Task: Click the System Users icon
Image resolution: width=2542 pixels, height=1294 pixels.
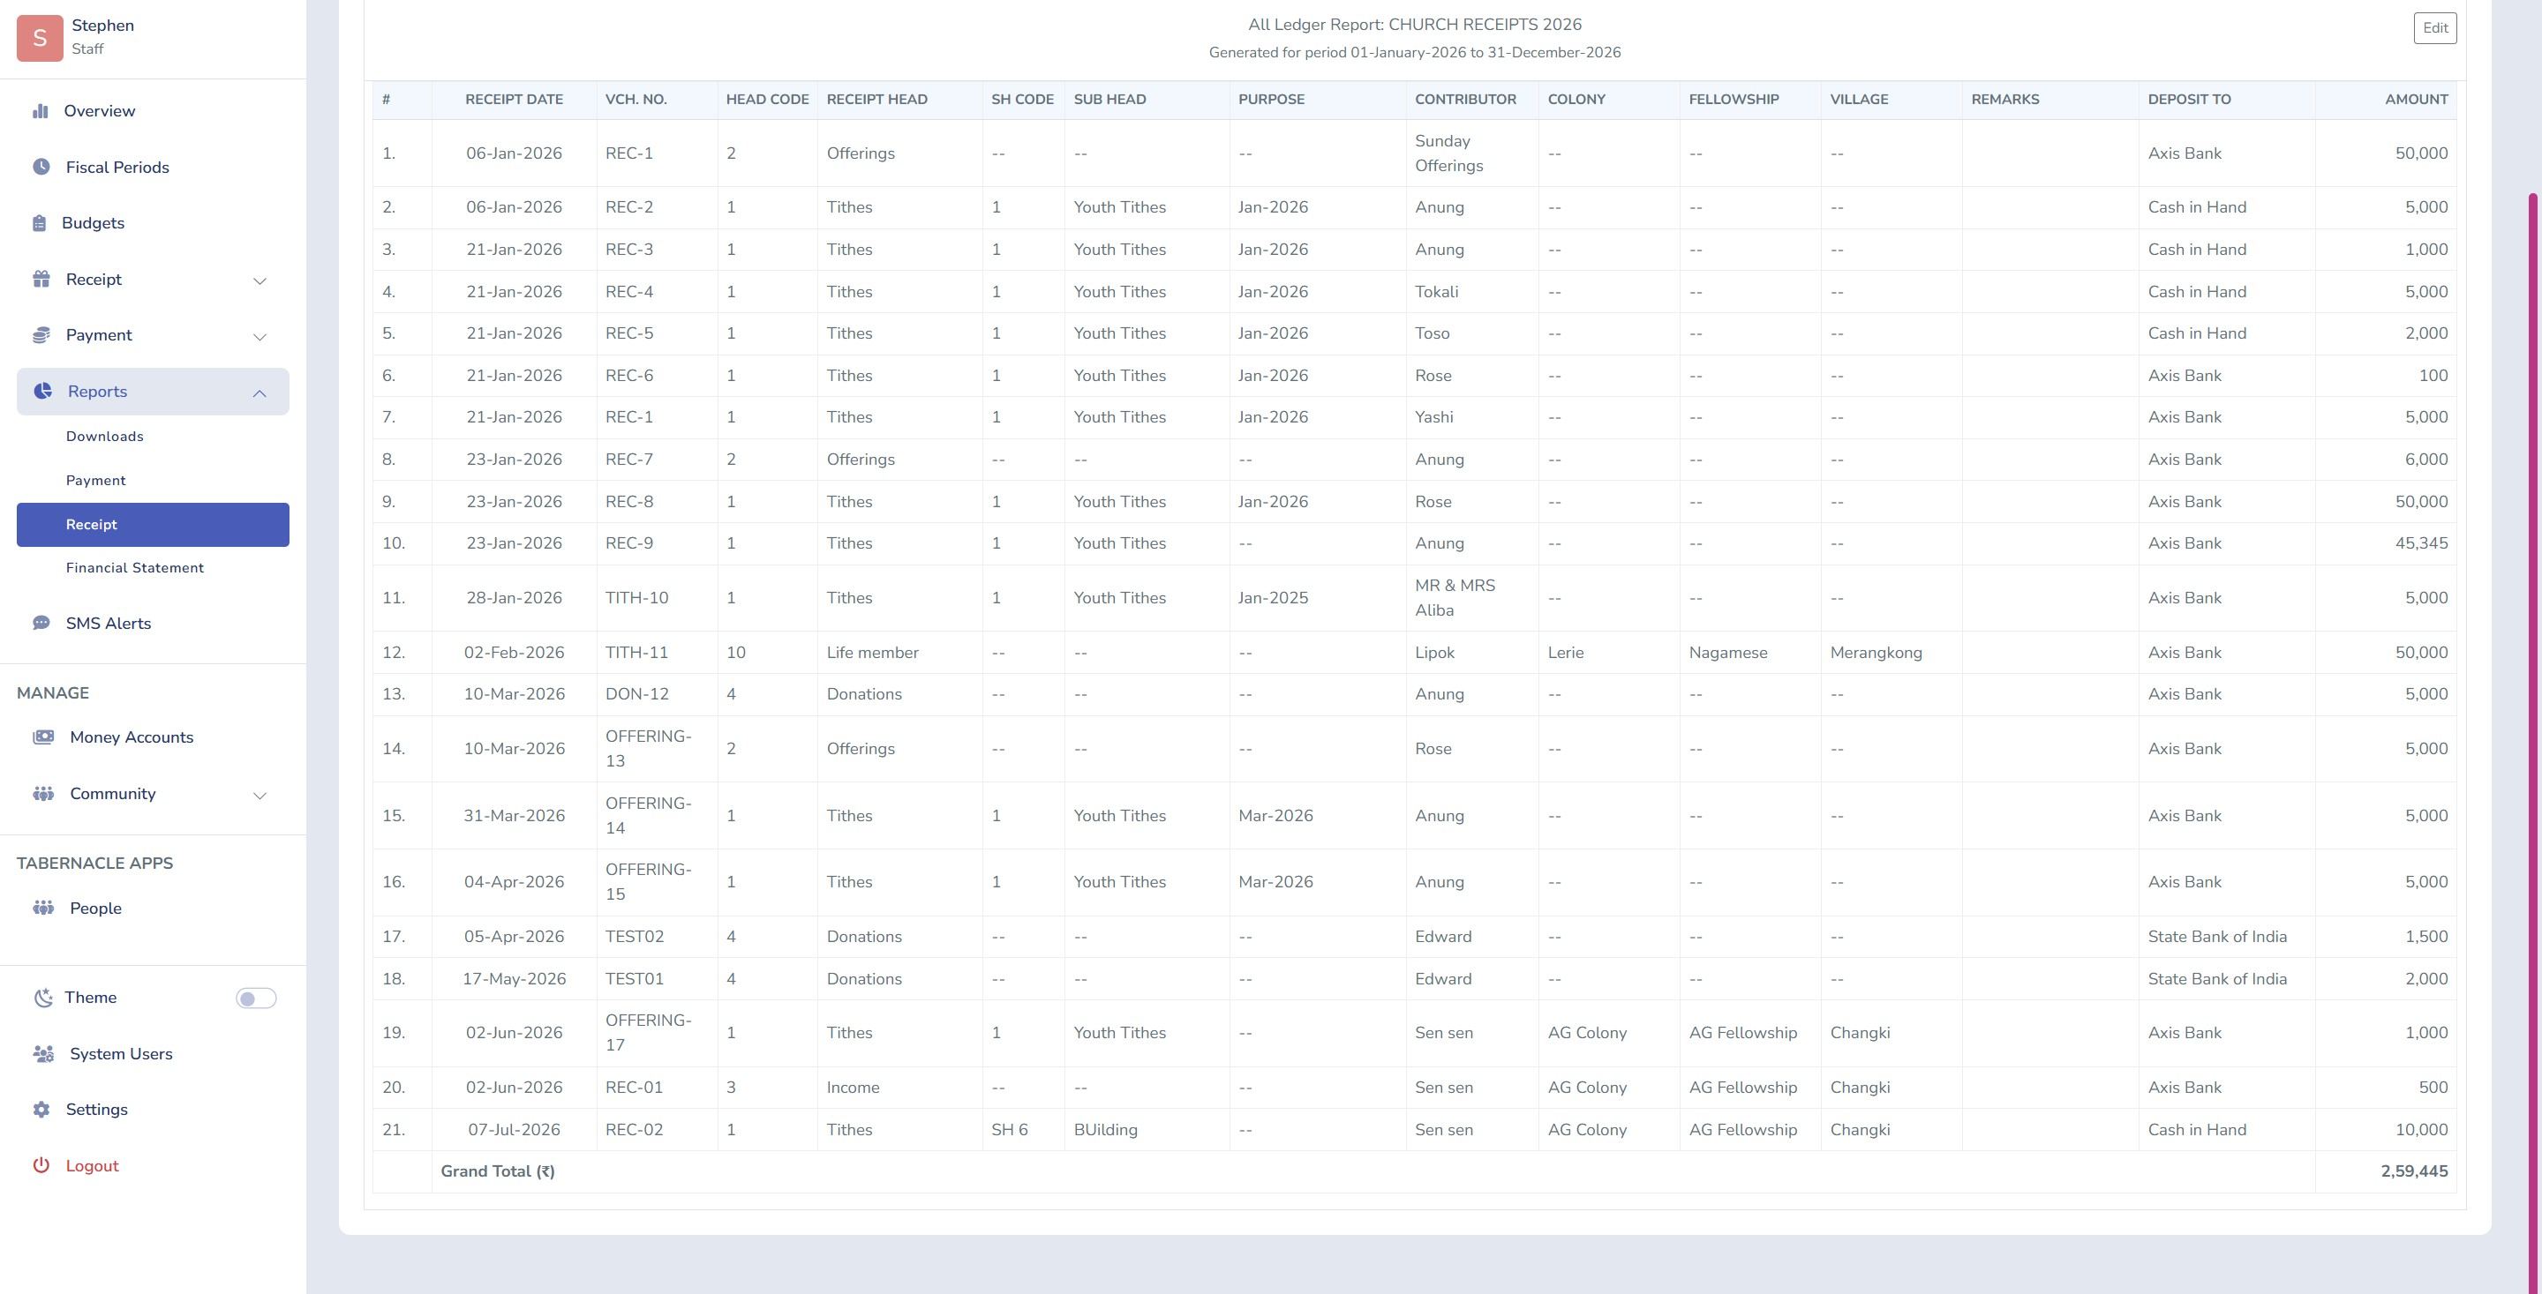Action: [x=43, y=1054]
